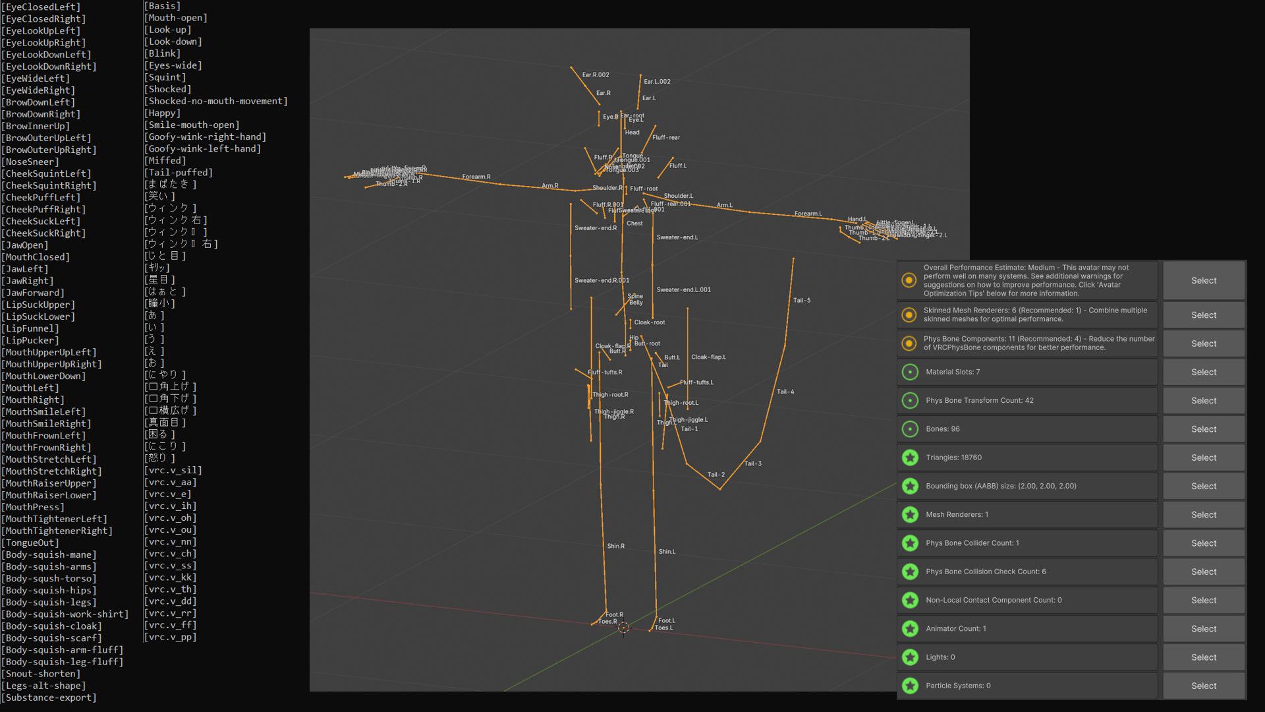Click the Material Slots rating icon
Viewport: 1265px width, 712px height.
click(910, 372)
